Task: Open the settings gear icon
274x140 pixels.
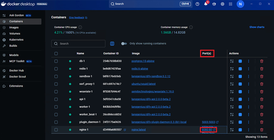Action: [x=223, y=4]
